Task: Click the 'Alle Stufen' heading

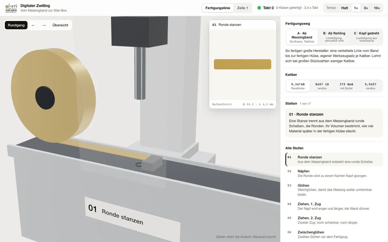Action: [294, 148]
